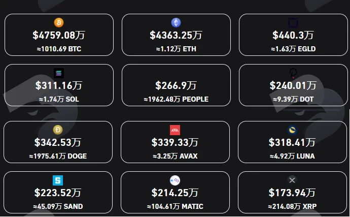The image size is (350, 217).
Task: Click the blue Ethereum diamond icon
Action: [x=176, y=22]
